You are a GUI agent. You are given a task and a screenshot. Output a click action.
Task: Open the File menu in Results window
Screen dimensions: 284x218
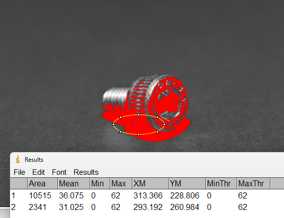pyautogui.click(x=19, y=172)
